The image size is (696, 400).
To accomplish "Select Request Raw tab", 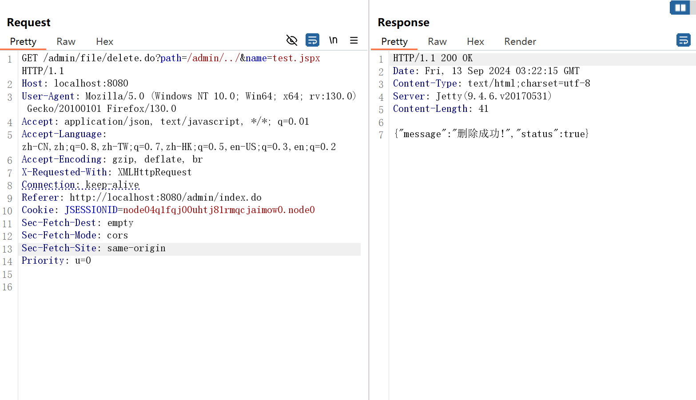I will coord(66,41).
